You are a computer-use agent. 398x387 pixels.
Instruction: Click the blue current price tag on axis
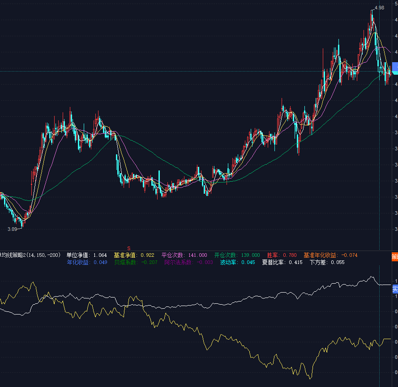point(395,67)
